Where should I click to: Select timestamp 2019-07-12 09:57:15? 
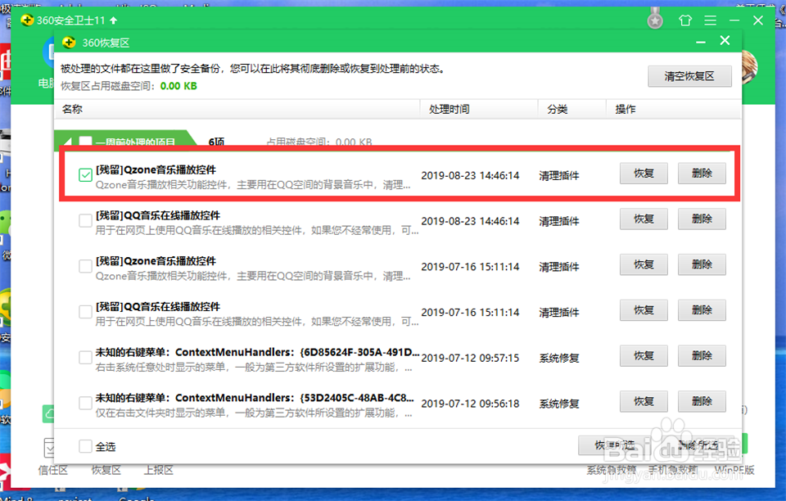pyautogui.click(x=470, y=358)
